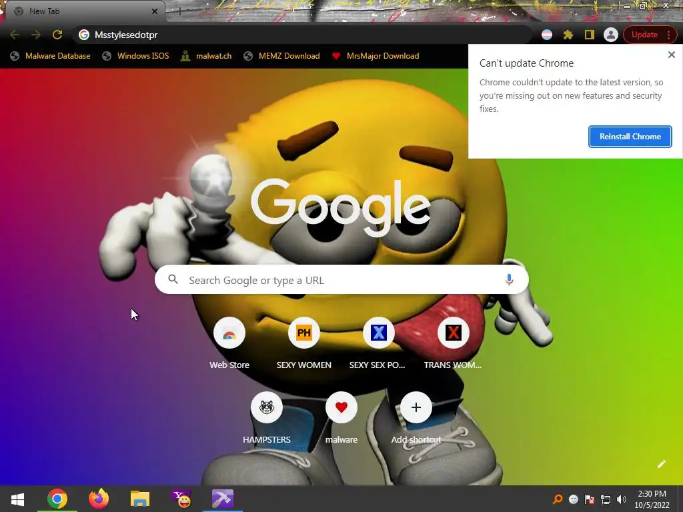The width and height of the screenshot is (683, 512).
Task: Open File Explorer from the taskbar
Action: 140,499
